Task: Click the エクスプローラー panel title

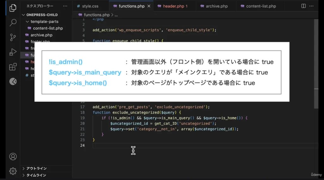Action: [x=40, y=6]
